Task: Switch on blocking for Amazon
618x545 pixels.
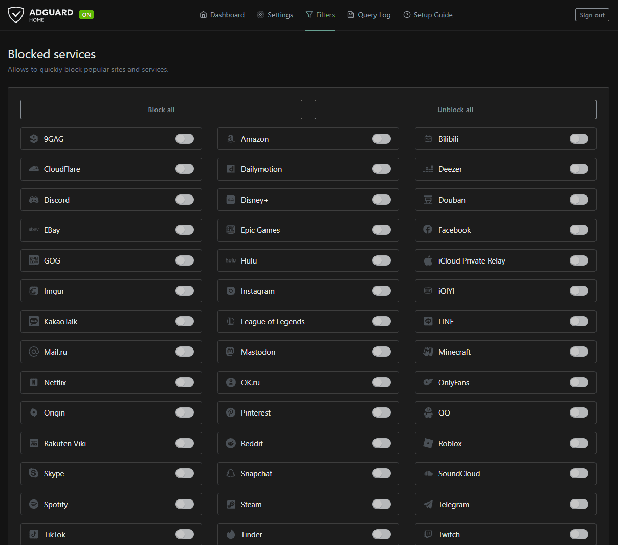Action: (x=382, y=139)
